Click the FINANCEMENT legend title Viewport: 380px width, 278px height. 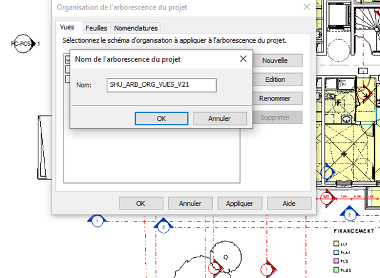pos(354,231)
